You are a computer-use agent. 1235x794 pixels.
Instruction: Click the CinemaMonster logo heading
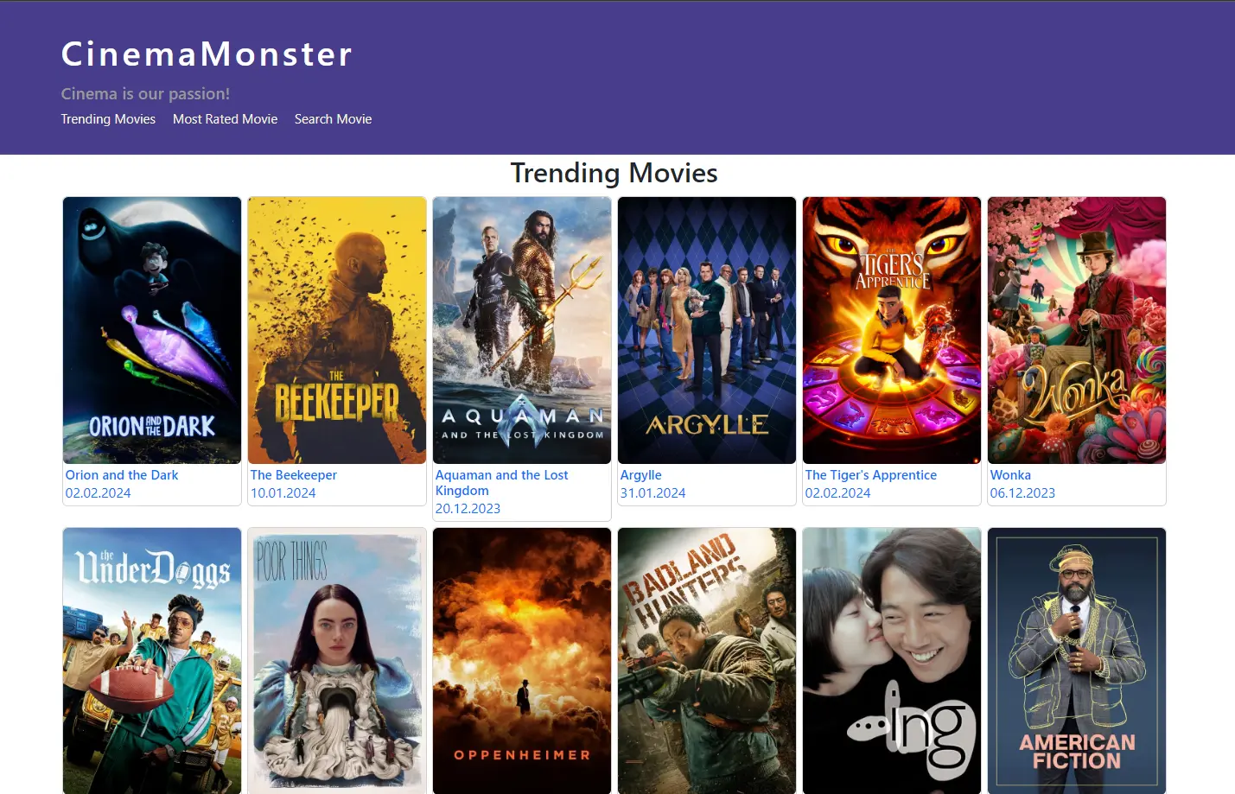click(206, 54)
